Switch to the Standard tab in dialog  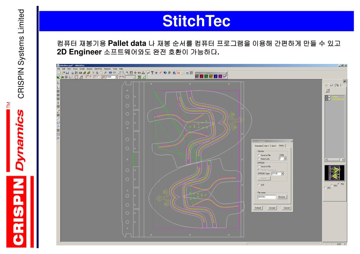pos(259,146)
